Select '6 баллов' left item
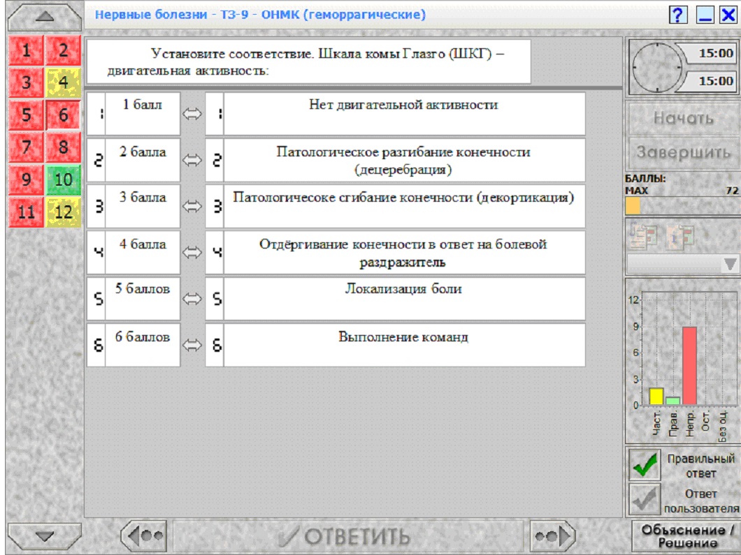The width and height of the screenshot is (741, 555). pyautogui.click(x=134, y=345)
